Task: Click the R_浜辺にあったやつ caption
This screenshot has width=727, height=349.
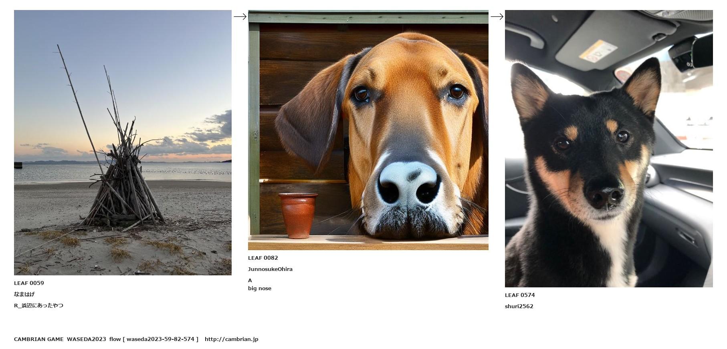Action: (x=38, y=305)
